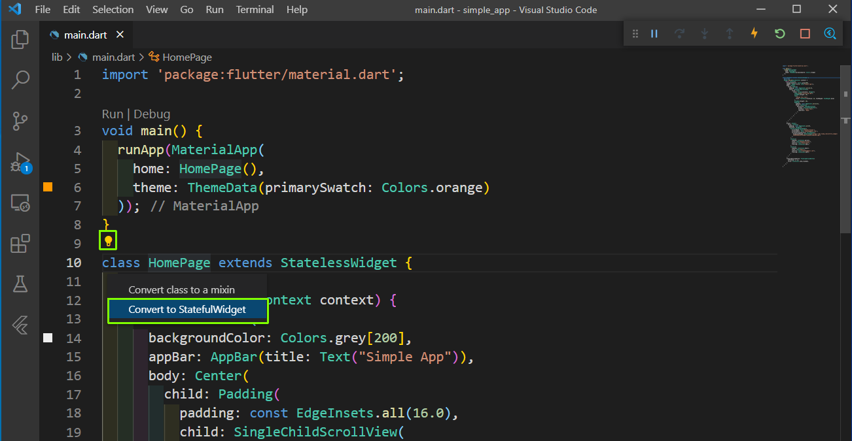Click runApp on line 4

(x=141, y=150)
